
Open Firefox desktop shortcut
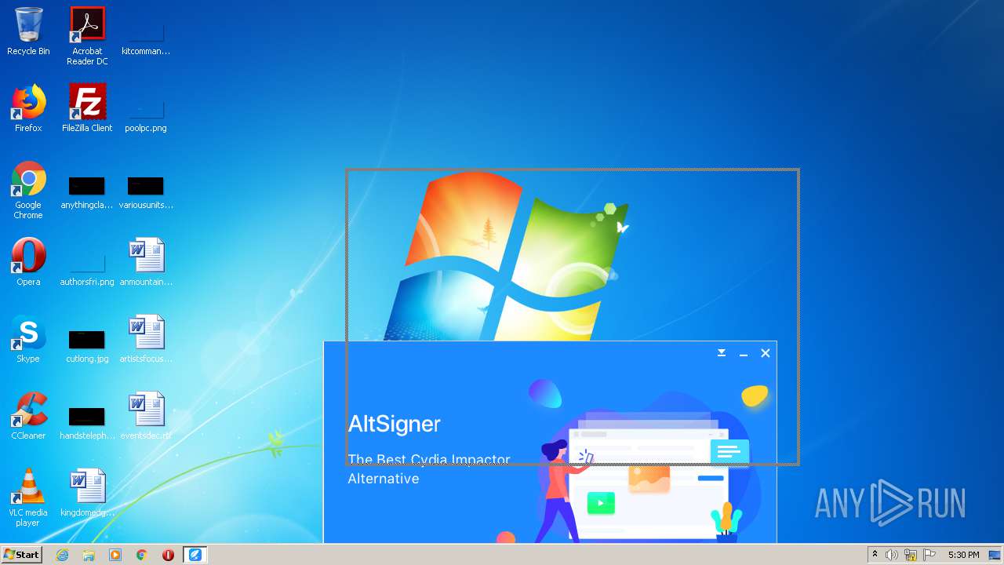(28, 108)
